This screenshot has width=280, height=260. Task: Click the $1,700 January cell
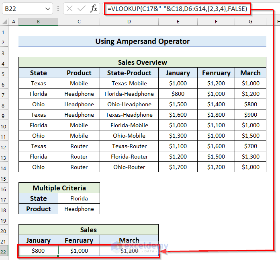pyautogui.click(x=178, y=167)
